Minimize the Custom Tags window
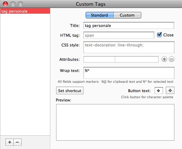 pyautogui.click(x=13, y=4)
